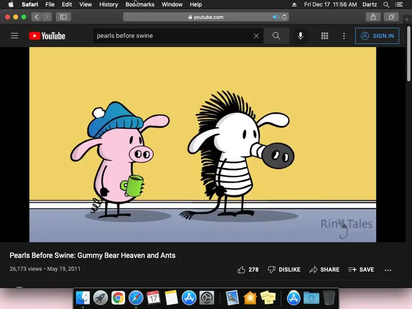412x309 pixels.
Task: Open Home app in the Dock
Action: [250, 298]
